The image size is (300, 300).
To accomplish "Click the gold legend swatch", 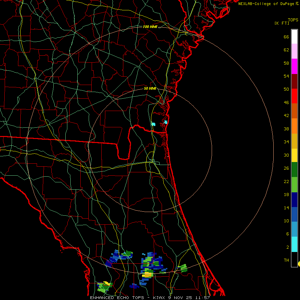I will click(x=294, y=141).
